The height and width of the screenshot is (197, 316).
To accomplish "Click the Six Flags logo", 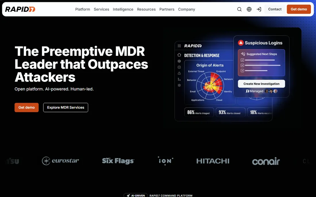I will tap(118, 161).
